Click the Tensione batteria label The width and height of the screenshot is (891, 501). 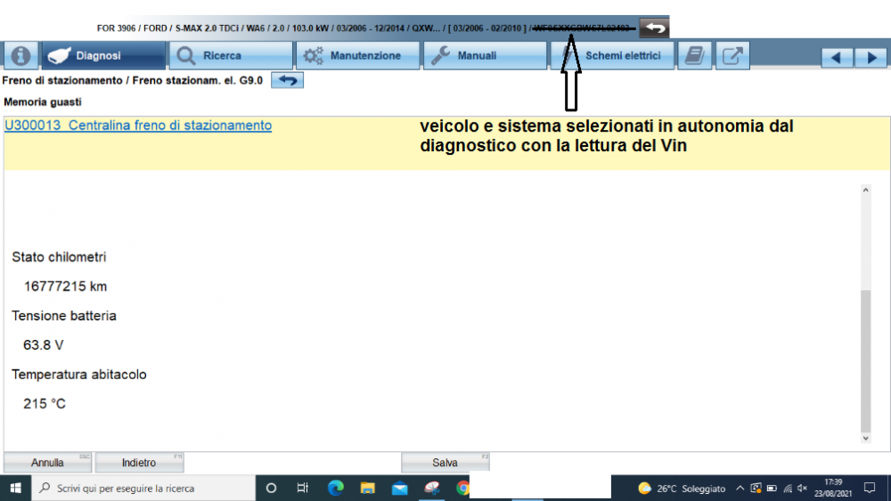click(x=63, y=316)
